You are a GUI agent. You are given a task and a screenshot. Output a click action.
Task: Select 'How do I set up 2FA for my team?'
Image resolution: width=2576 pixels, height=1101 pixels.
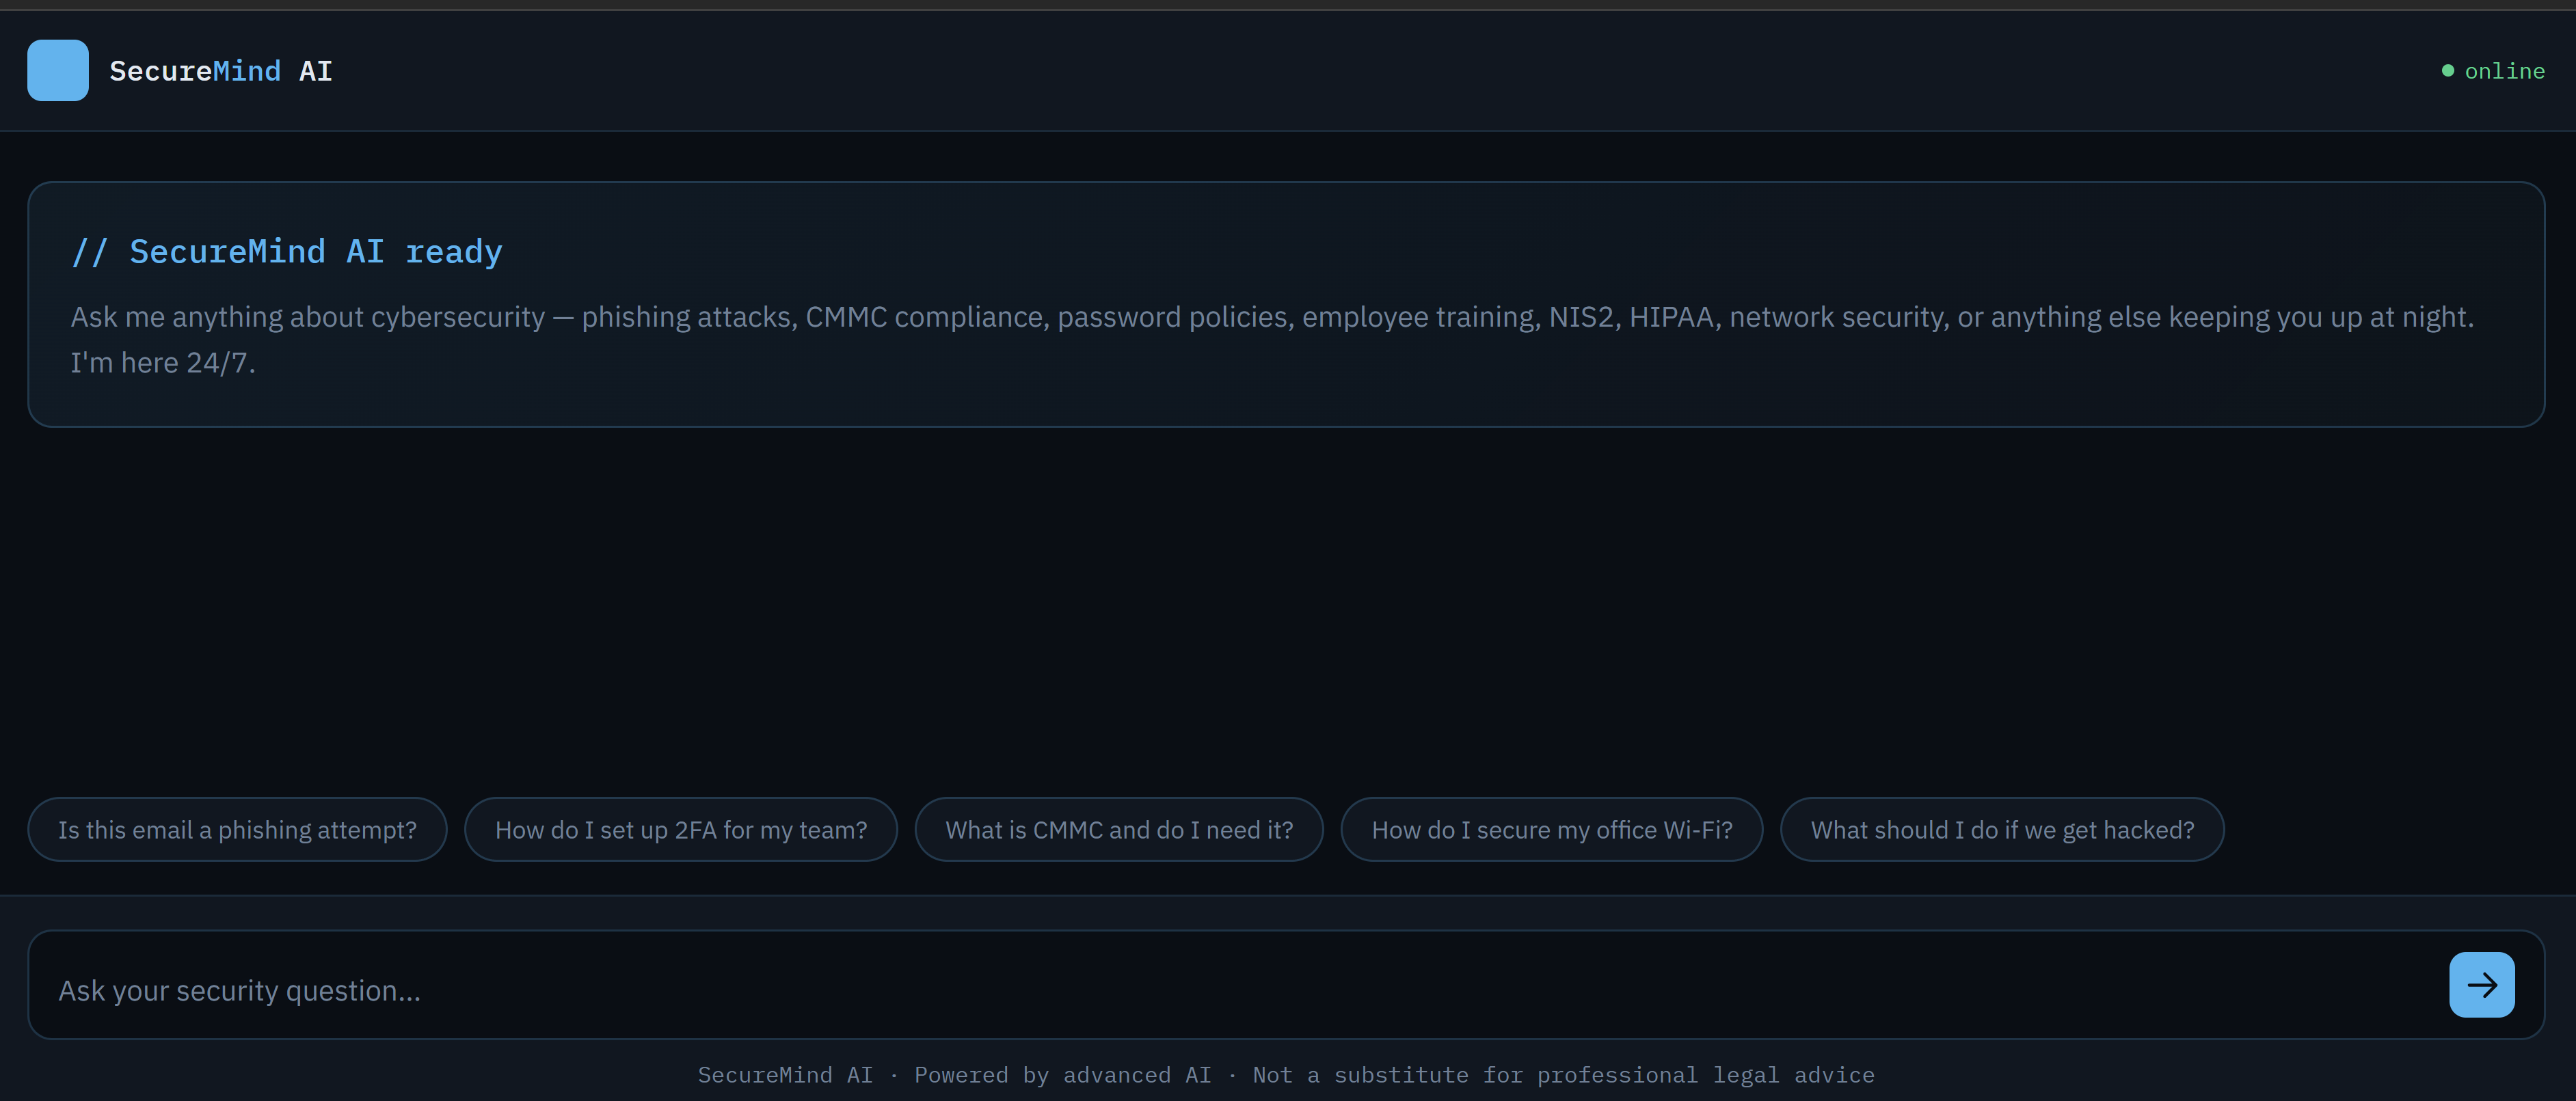pos(681,829)
